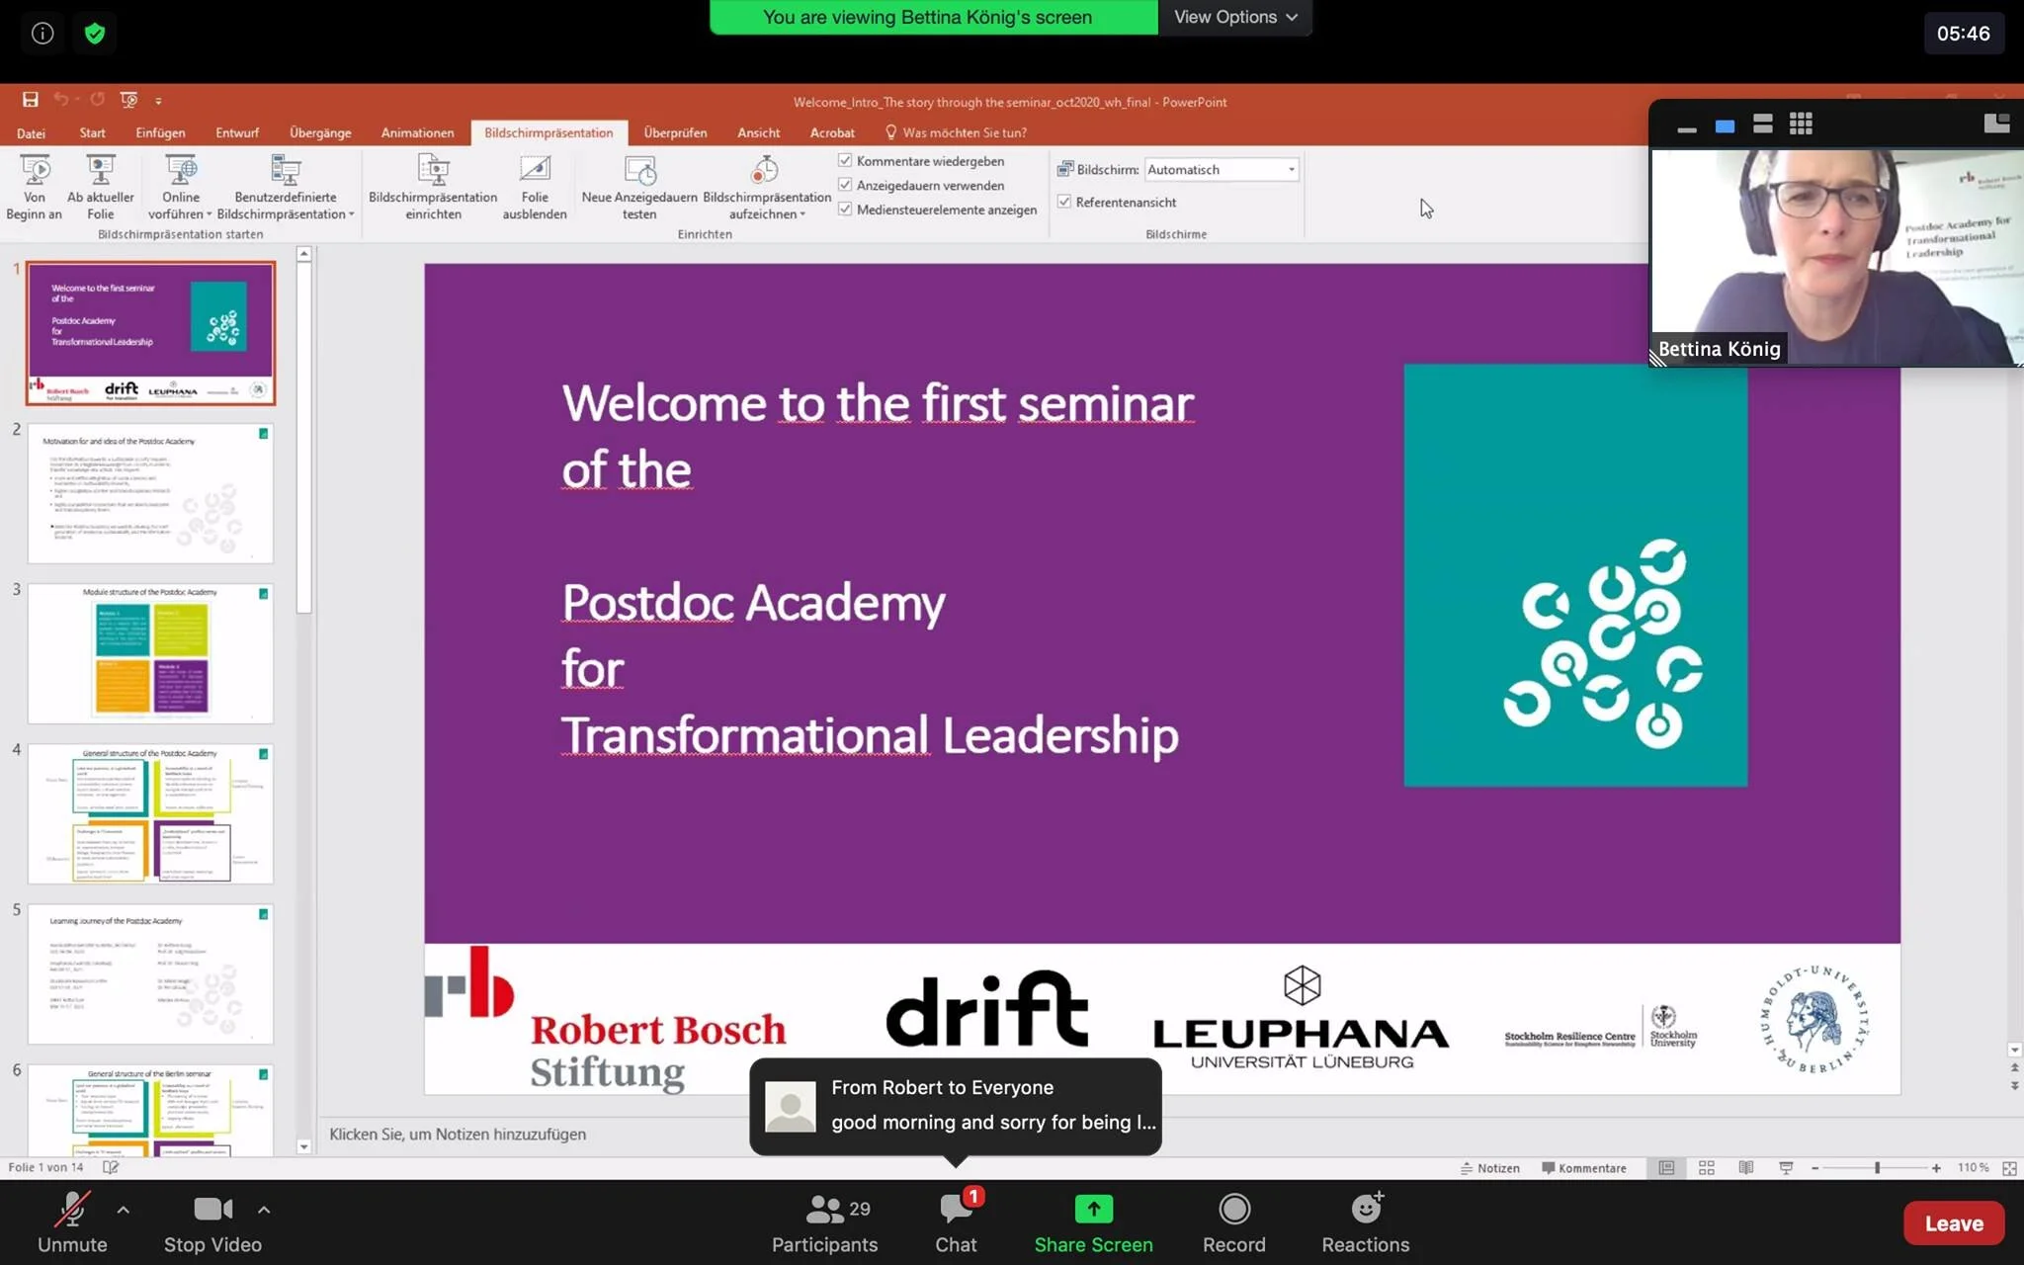Switch to the Animationen ribbon tab
This screenshot has width=2024, height=1265.
click(417, 132)
